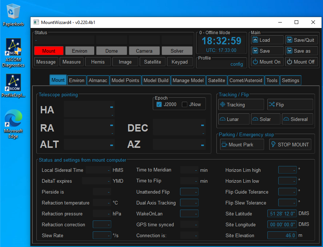The width and height of the screenshot is (323, 247).
Task: Power the mount on with Mount On
Action: tap(267, 62)
